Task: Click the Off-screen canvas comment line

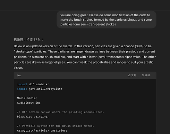Action: tap(60, 112)
